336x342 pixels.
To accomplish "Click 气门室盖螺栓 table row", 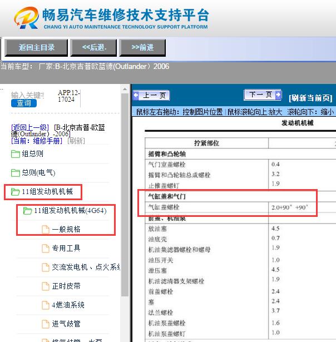I will click(167, 165).
